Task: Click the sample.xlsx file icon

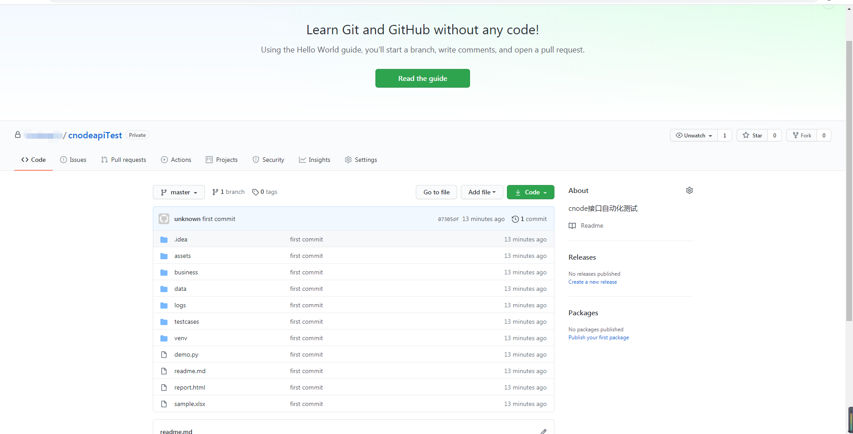Action: (x=164, y=404)
